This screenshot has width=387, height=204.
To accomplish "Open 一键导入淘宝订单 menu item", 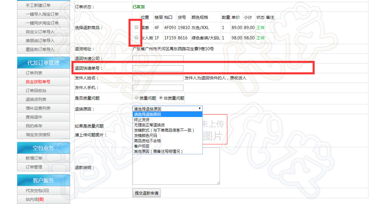I will click(42, 14).
